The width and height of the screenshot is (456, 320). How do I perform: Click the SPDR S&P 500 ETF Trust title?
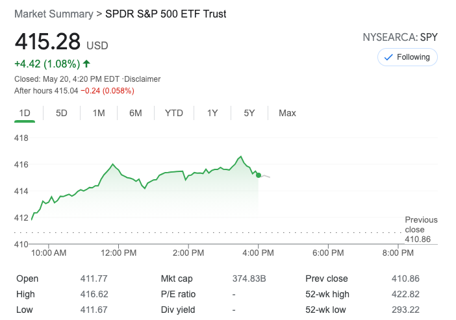click(166, 14)
